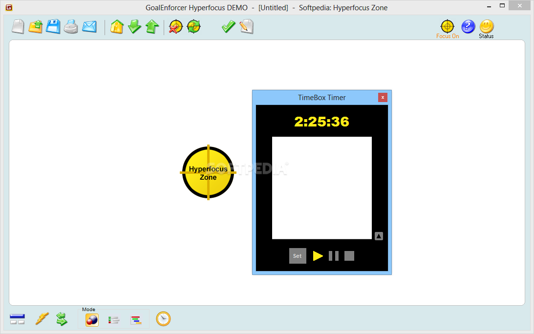Send by email with the envelope icon
The image size is (534, 334).
(x=89, y=26)
